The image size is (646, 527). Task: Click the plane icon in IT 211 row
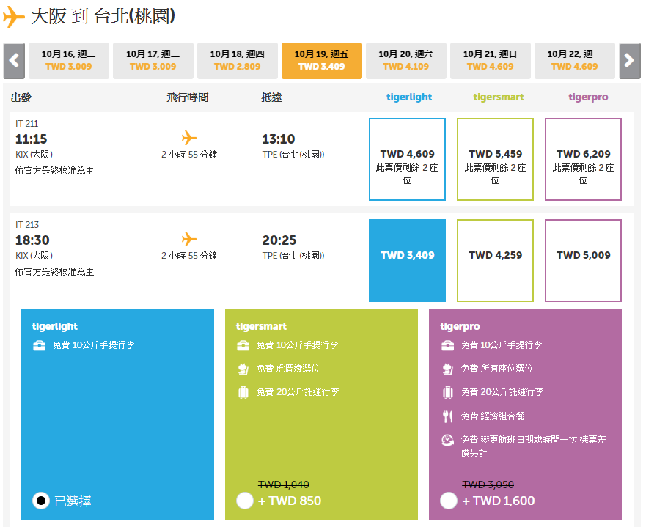coord(189,138)
